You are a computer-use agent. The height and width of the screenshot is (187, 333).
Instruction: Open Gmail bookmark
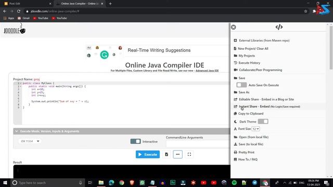click(x=23, y=18)
